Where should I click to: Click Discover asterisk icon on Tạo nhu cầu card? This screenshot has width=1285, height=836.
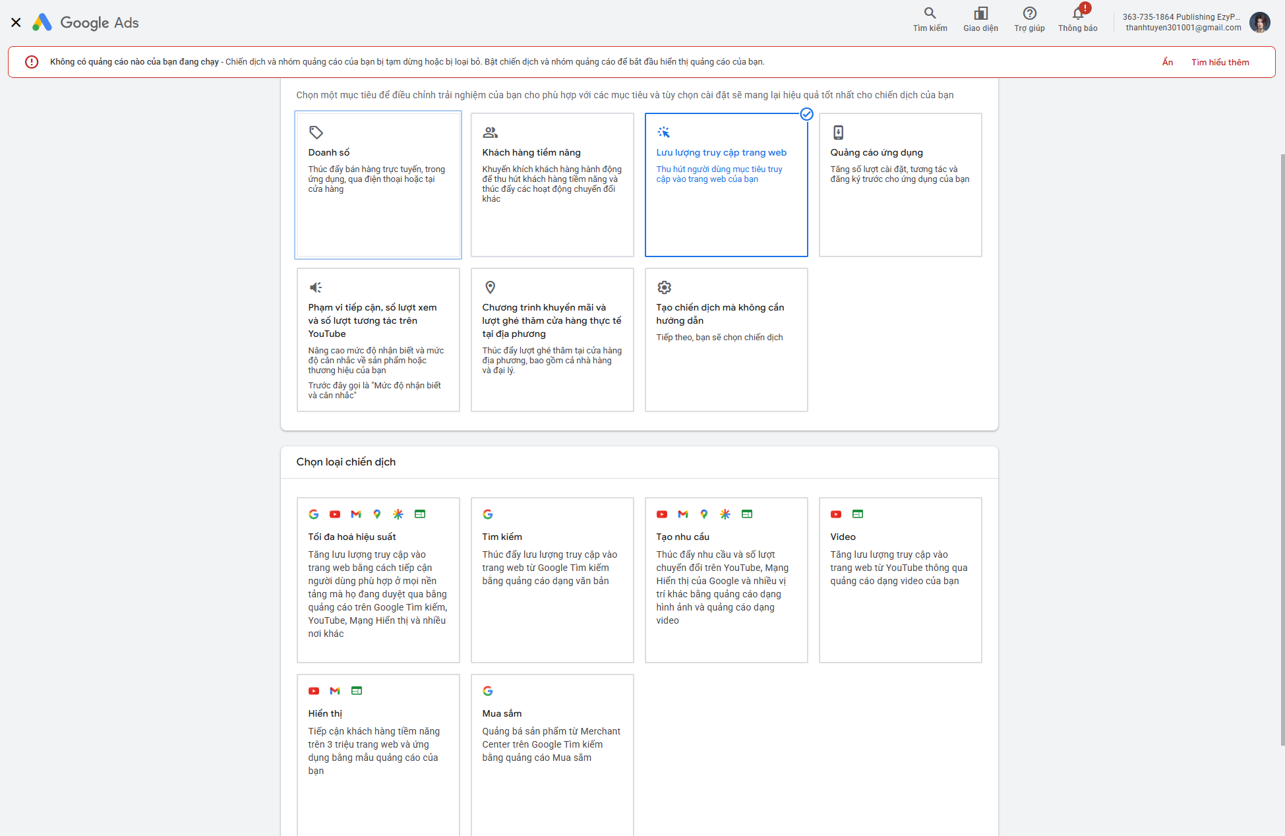pos(725,514)
